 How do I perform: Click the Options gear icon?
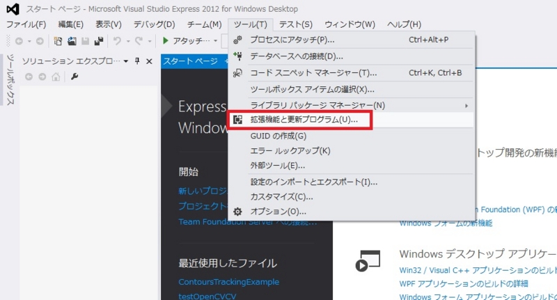coord(237,212)
